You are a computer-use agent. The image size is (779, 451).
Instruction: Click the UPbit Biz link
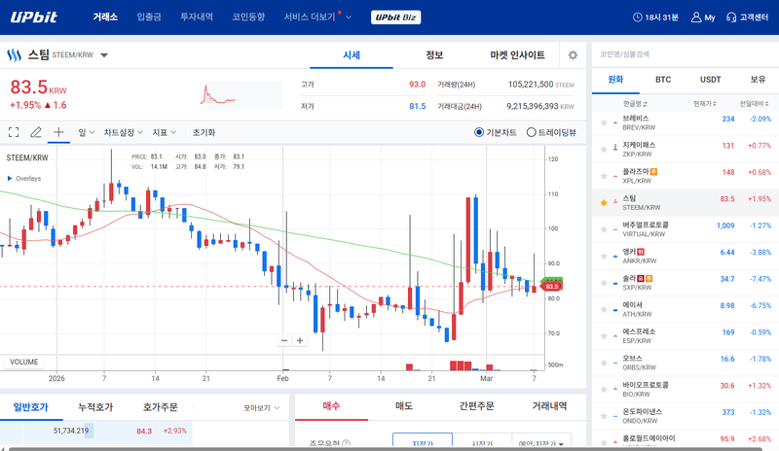tap(396, 17)
